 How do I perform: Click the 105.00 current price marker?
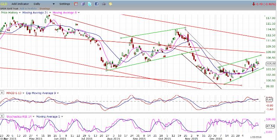(271, 64)
